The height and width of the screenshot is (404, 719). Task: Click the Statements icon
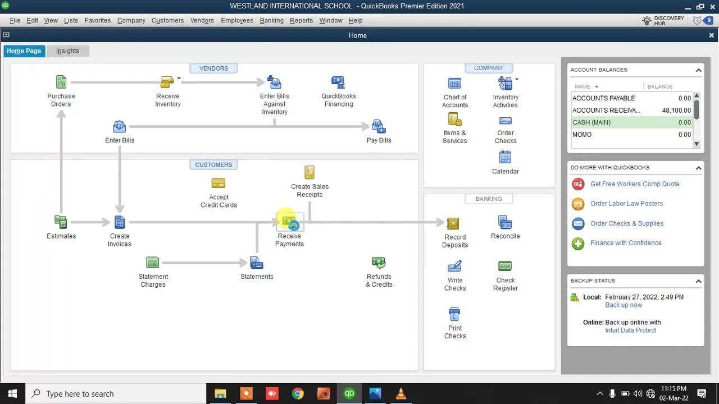[257, 263]
